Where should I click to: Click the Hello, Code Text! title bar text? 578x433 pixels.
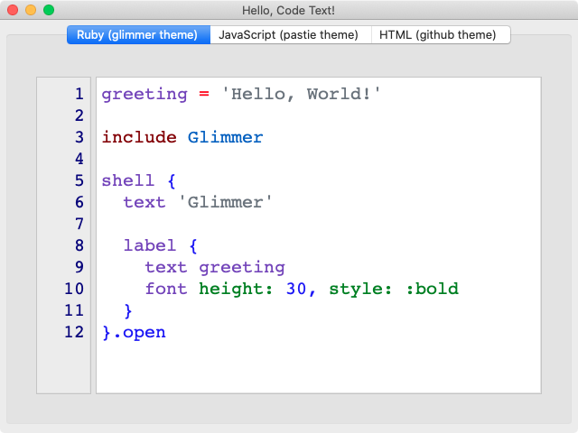[x=289, y=10]
